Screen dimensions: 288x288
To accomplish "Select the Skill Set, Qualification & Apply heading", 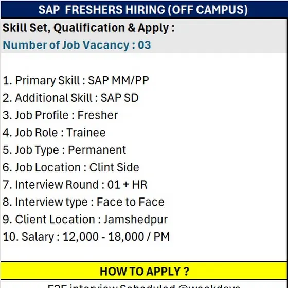I will [88, 28].
